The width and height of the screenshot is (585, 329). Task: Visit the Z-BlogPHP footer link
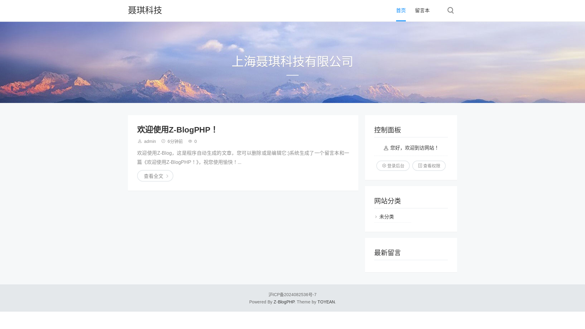(x=284, y=302)
